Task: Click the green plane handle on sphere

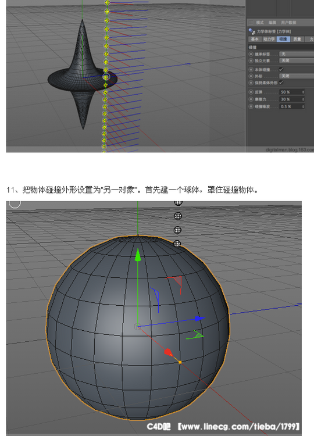Action: (x=196, y=335)
